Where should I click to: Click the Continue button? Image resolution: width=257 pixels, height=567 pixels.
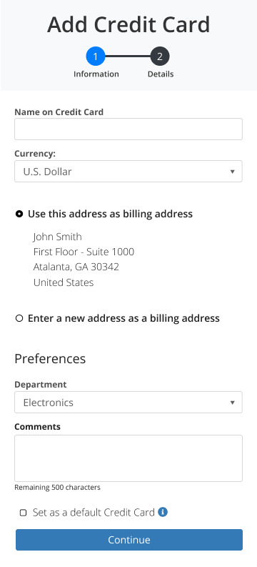tap(129, 540)
